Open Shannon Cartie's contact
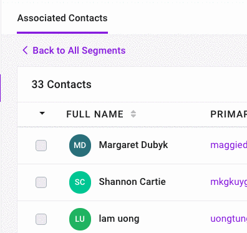Image resolution: width=247 pixels, height=233 pixels. point(132,182)
